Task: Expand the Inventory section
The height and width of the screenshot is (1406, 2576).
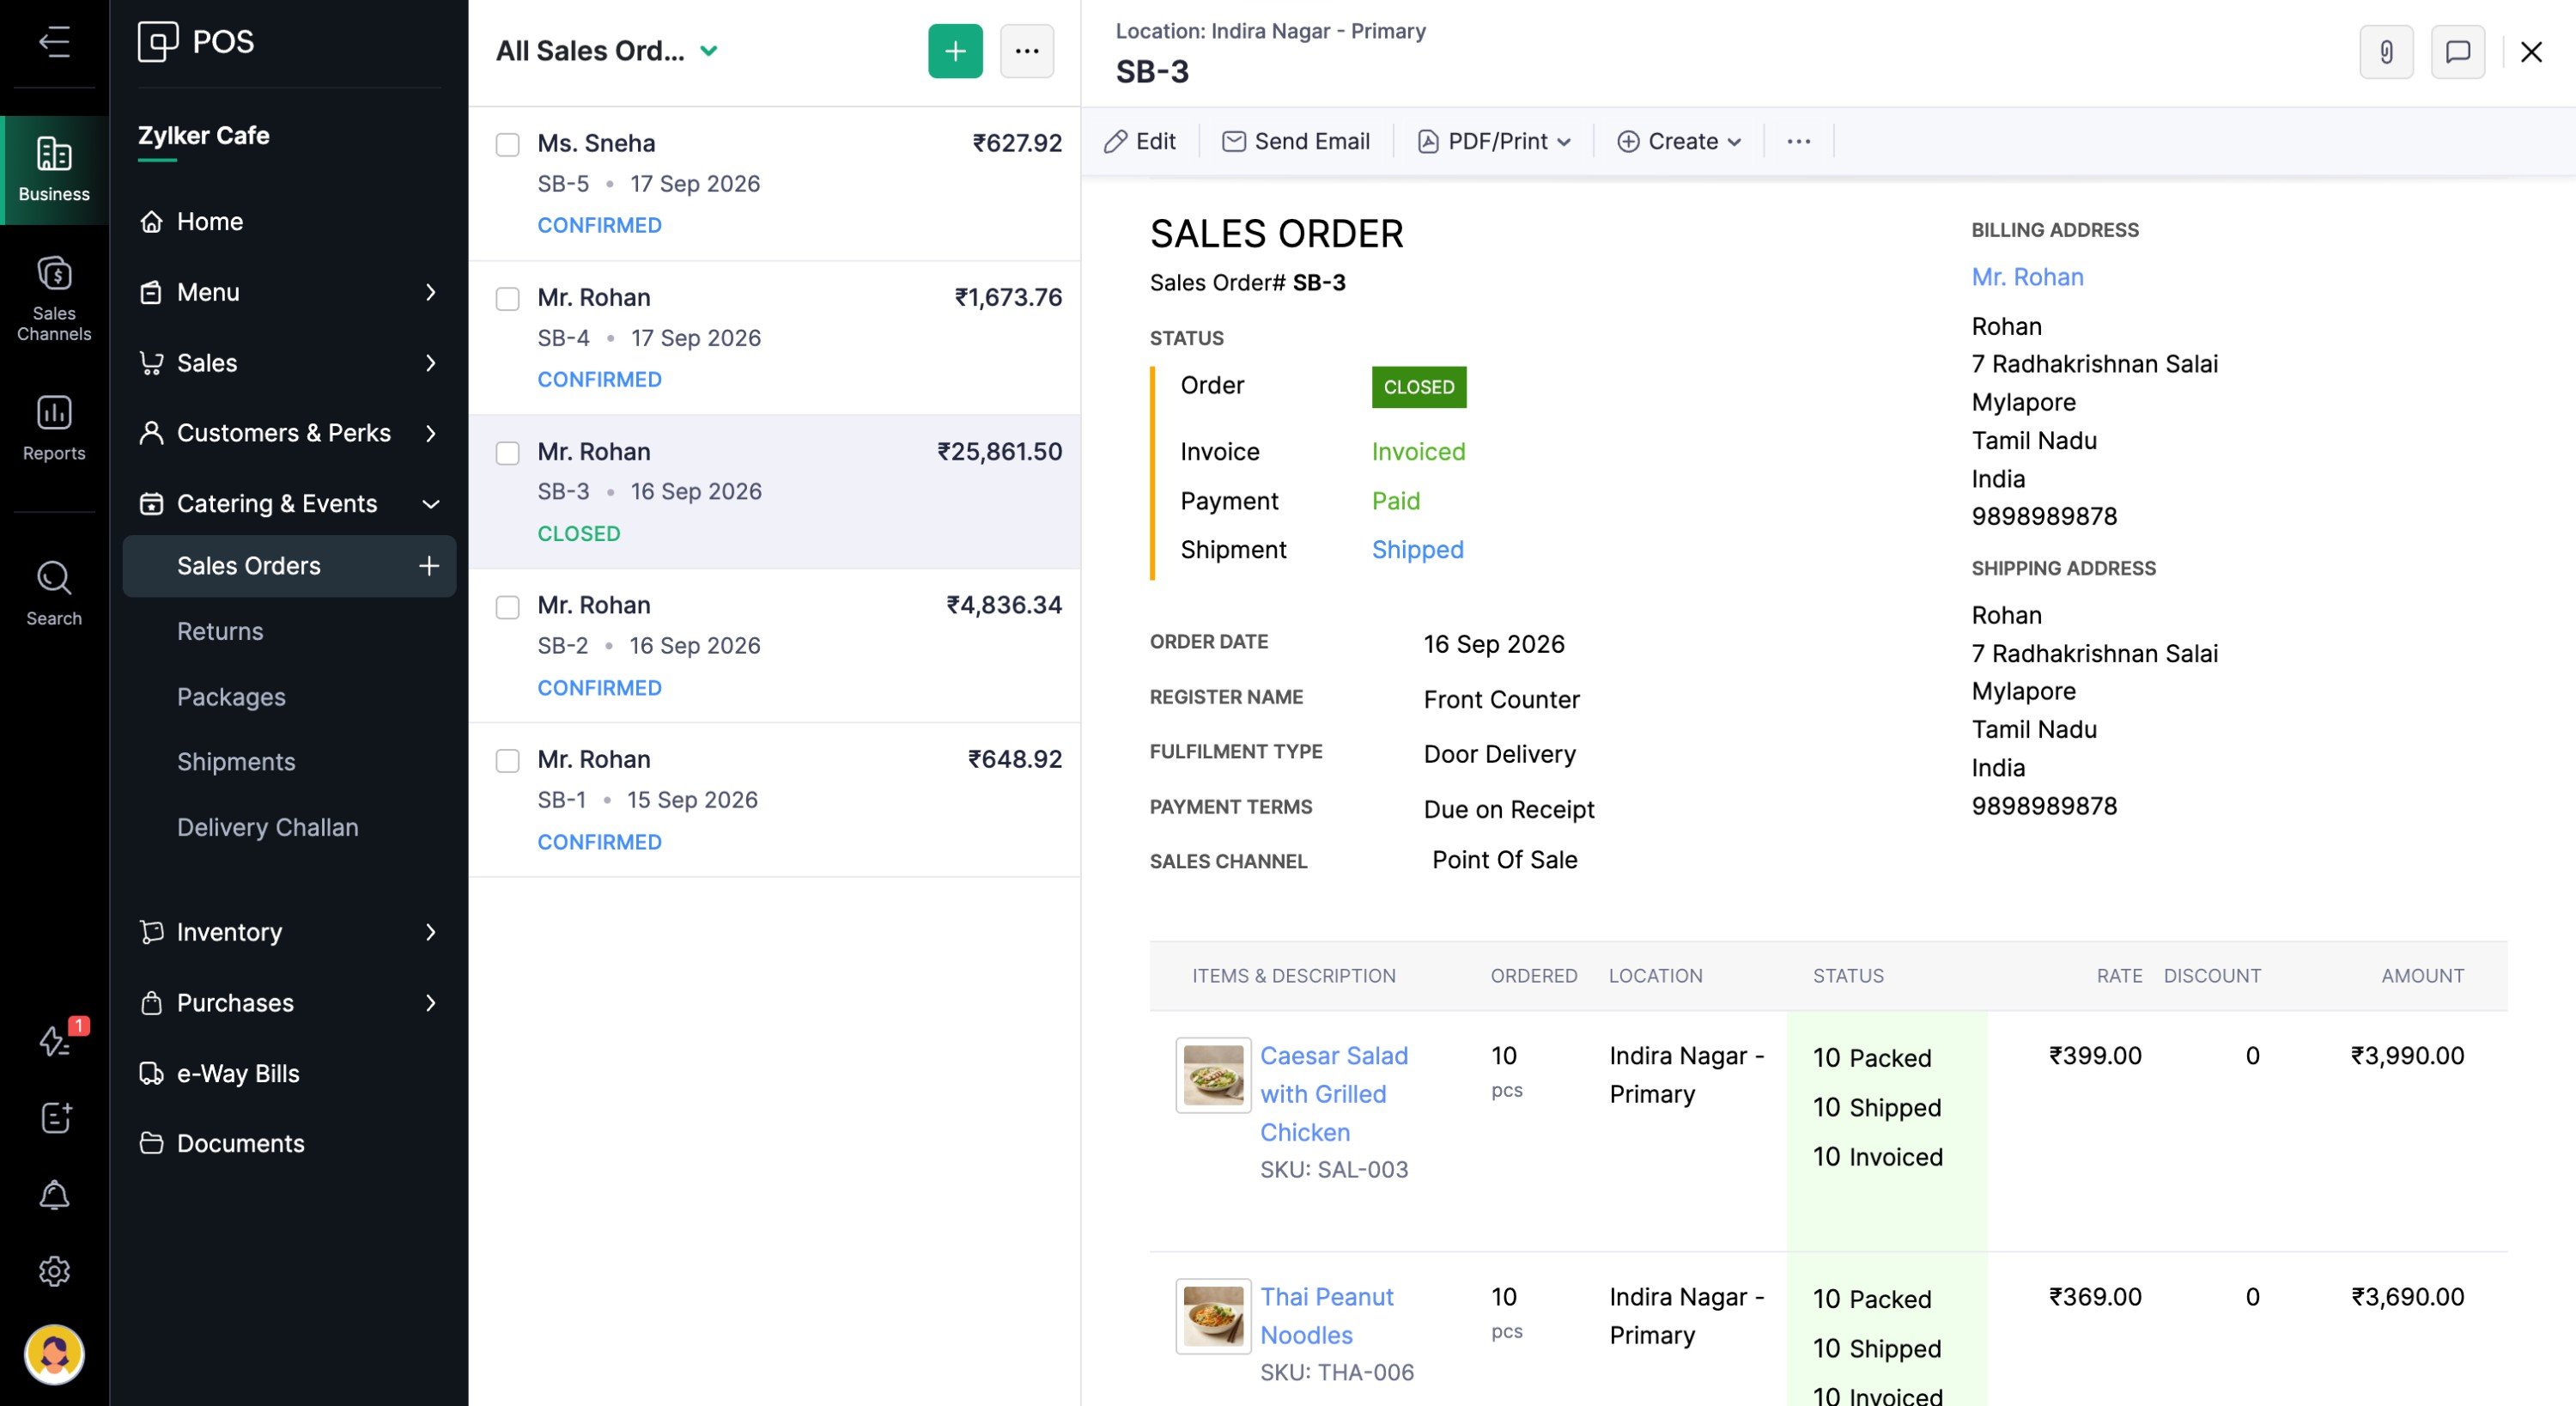Action: (x=289, y=932)
